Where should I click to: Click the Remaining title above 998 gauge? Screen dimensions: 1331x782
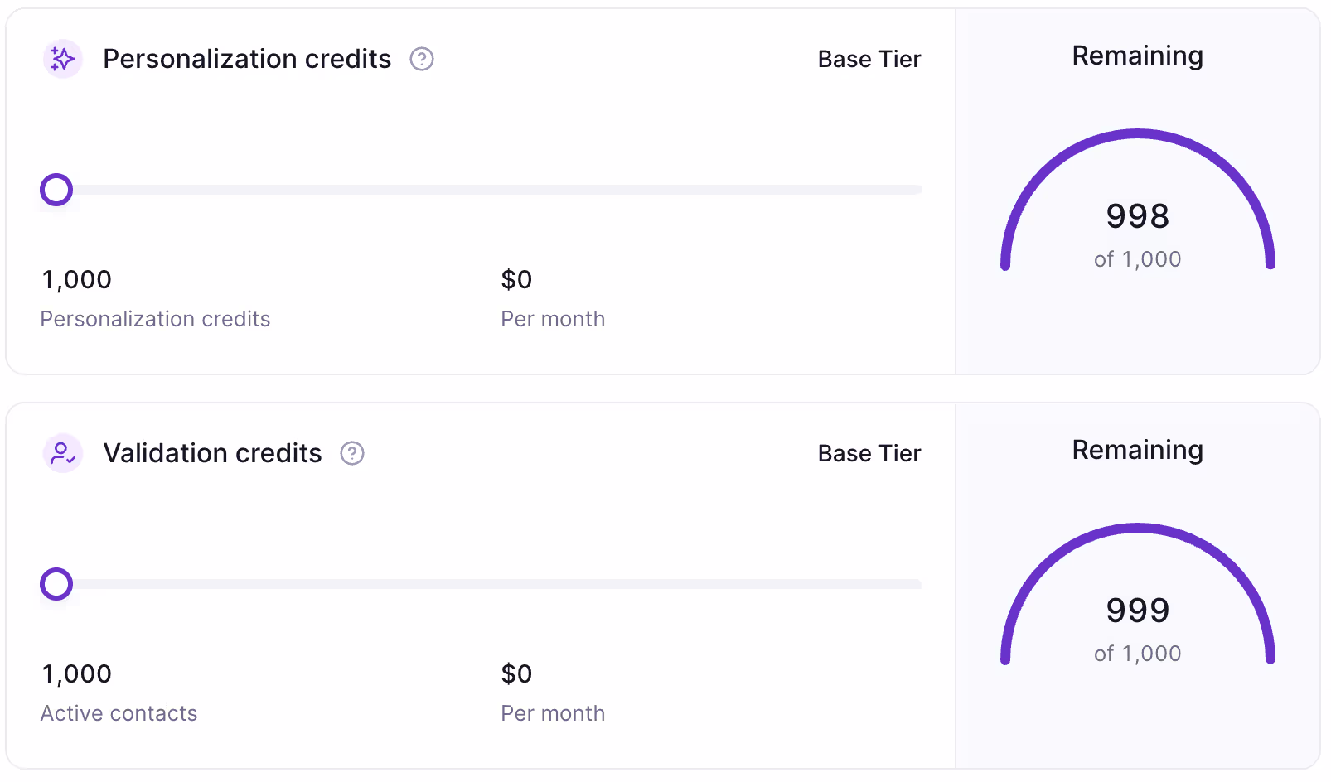(x=1138, y=56)
